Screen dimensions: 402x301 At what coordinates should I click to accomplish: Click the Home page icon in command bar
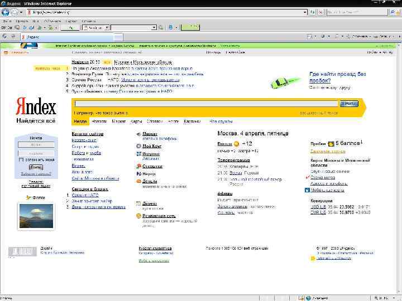309,37
